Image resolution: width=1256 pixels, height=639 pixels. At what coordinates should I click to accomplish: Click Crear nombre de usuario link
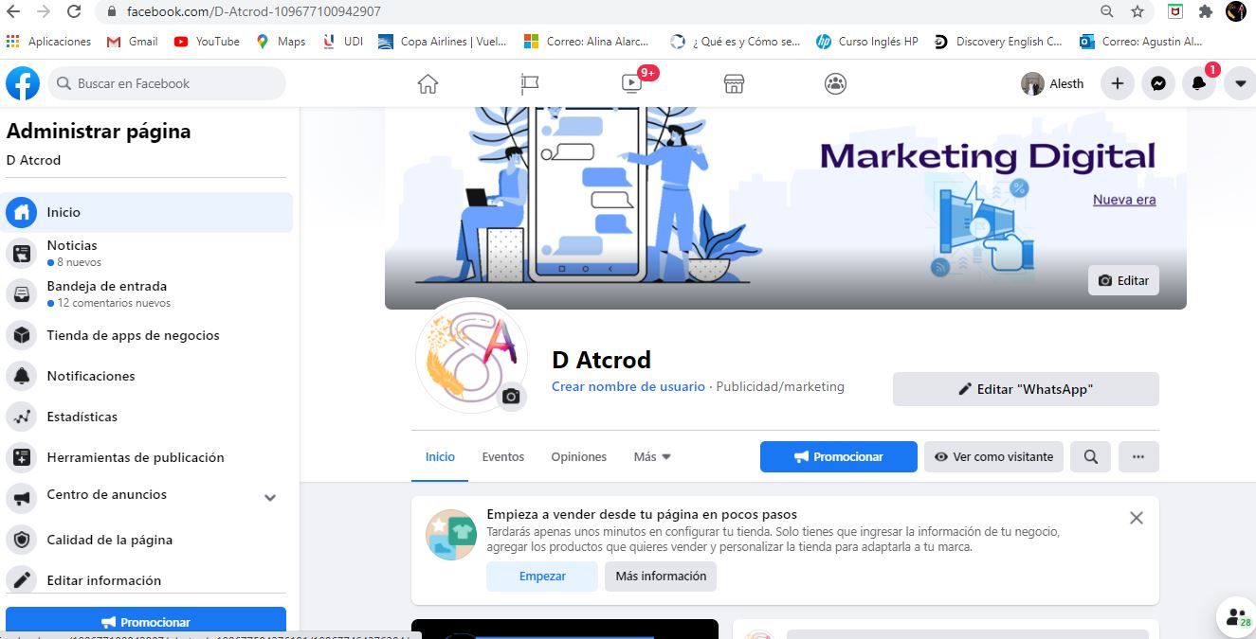[628, 386]
